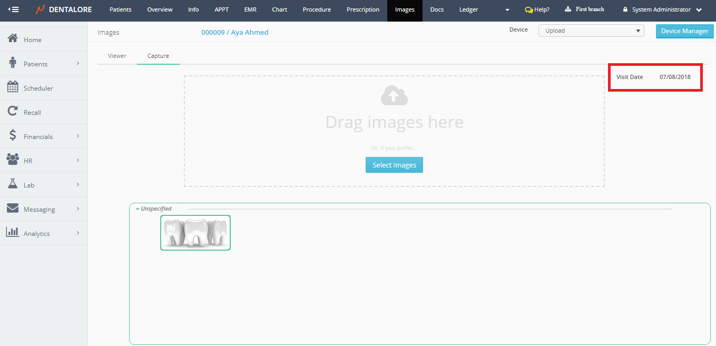Viewport: 716px width, 346px height.
Task: Click the Lab flask icon
Action: point(13,185)
